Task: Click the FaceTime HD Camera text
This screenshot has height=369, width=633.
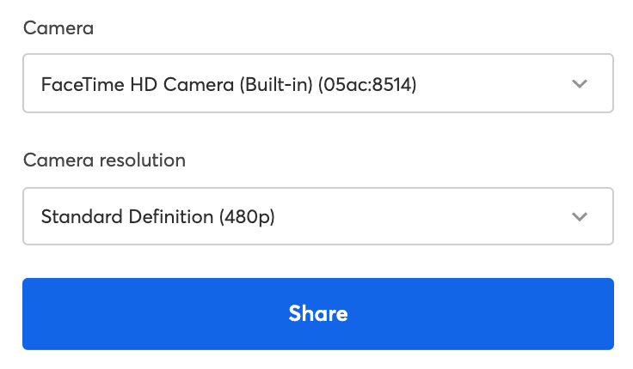Action: point(138,85)
